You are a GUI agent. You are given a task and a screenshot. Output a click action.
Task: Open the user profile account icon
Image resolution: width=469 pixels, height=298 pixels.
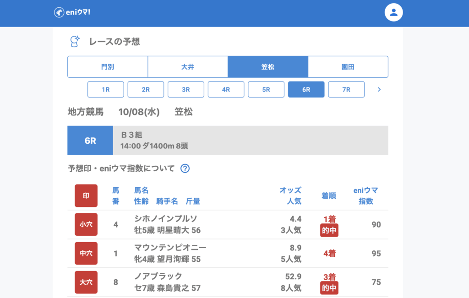pos(393,12)
